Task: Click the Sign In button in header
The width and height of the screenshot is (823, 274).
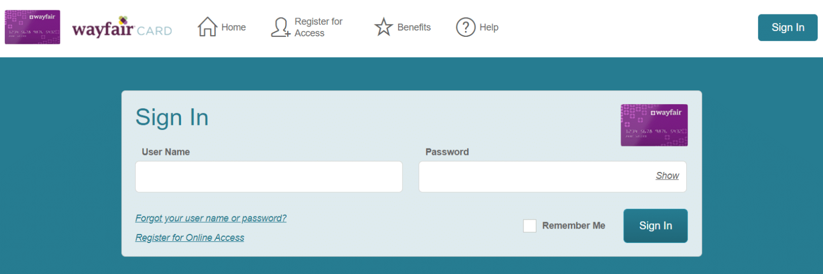Action: [788, 28]
